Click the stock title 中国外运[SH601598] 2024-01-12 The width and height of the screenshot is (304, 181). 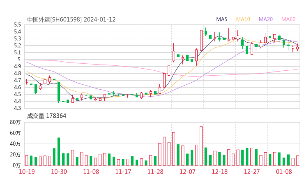coord(71,20)
